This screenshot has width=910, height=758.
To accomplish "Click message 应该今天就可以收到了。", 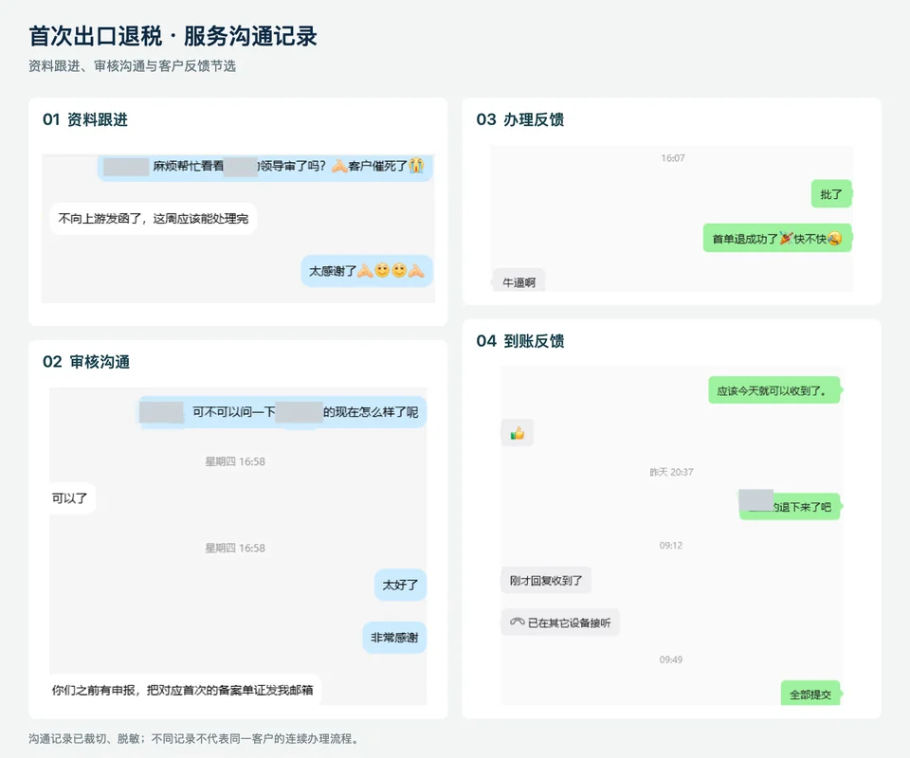I will click(774, 390).
